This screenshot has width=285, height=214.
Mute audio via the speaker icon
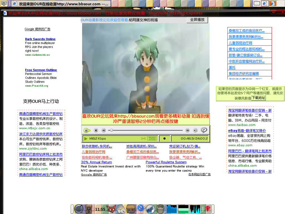click(195, 130)
